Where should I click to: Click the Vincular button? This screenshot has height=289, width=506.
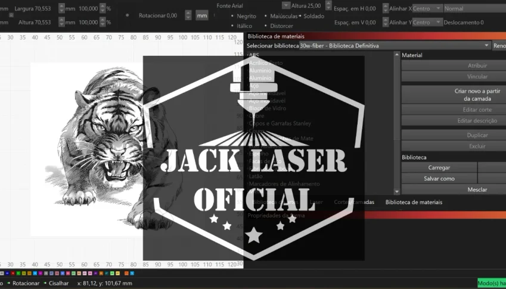click(x=454, y=77)
